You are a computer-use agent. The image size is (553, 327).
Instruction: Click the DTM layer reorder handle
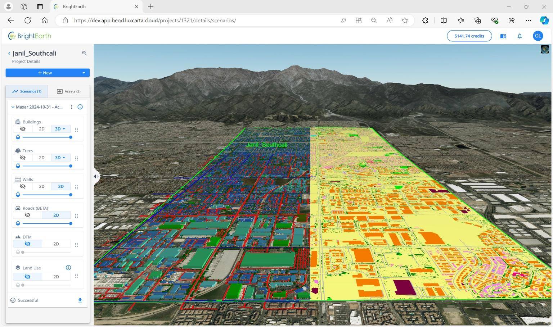tap(76, 245)
